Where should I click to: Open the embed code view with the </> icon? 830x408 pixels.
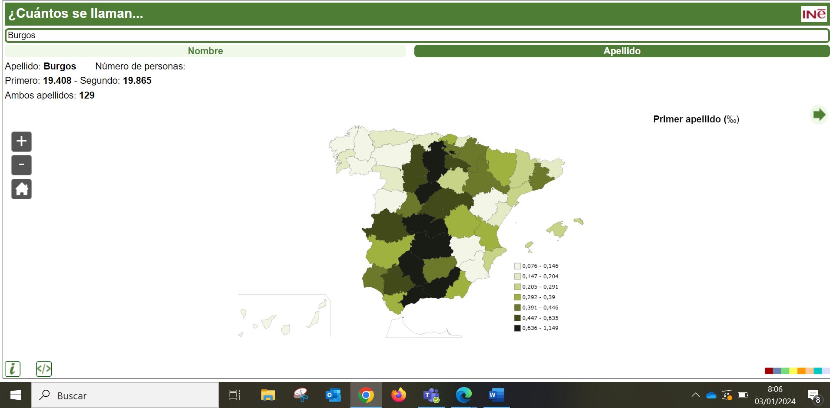43,369
